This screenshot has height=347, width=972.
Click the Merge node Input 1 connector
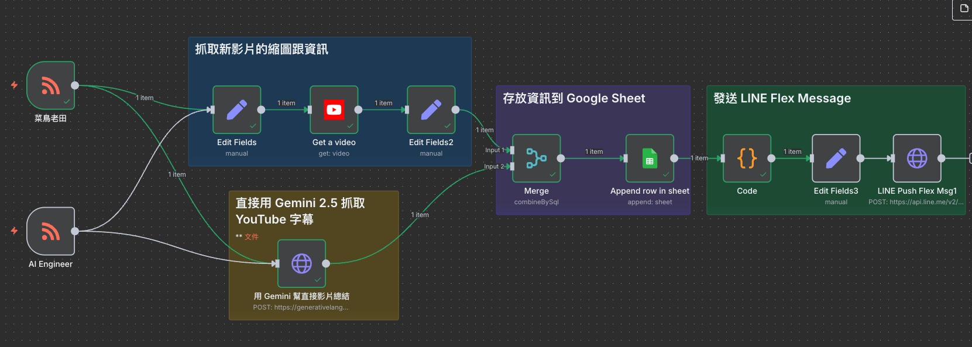pos(511,150)
